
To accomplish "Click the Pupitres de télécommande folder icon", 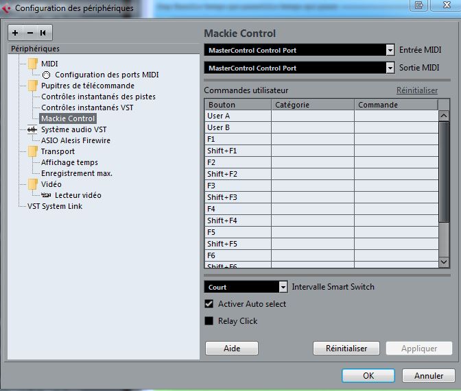I will tap(33, 86).
